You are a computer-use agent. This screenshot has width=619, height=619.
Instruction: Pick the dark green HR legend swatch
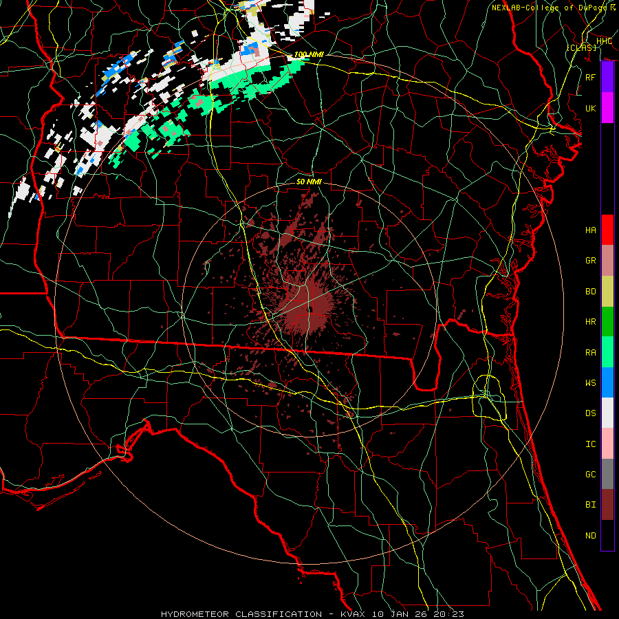607,322
